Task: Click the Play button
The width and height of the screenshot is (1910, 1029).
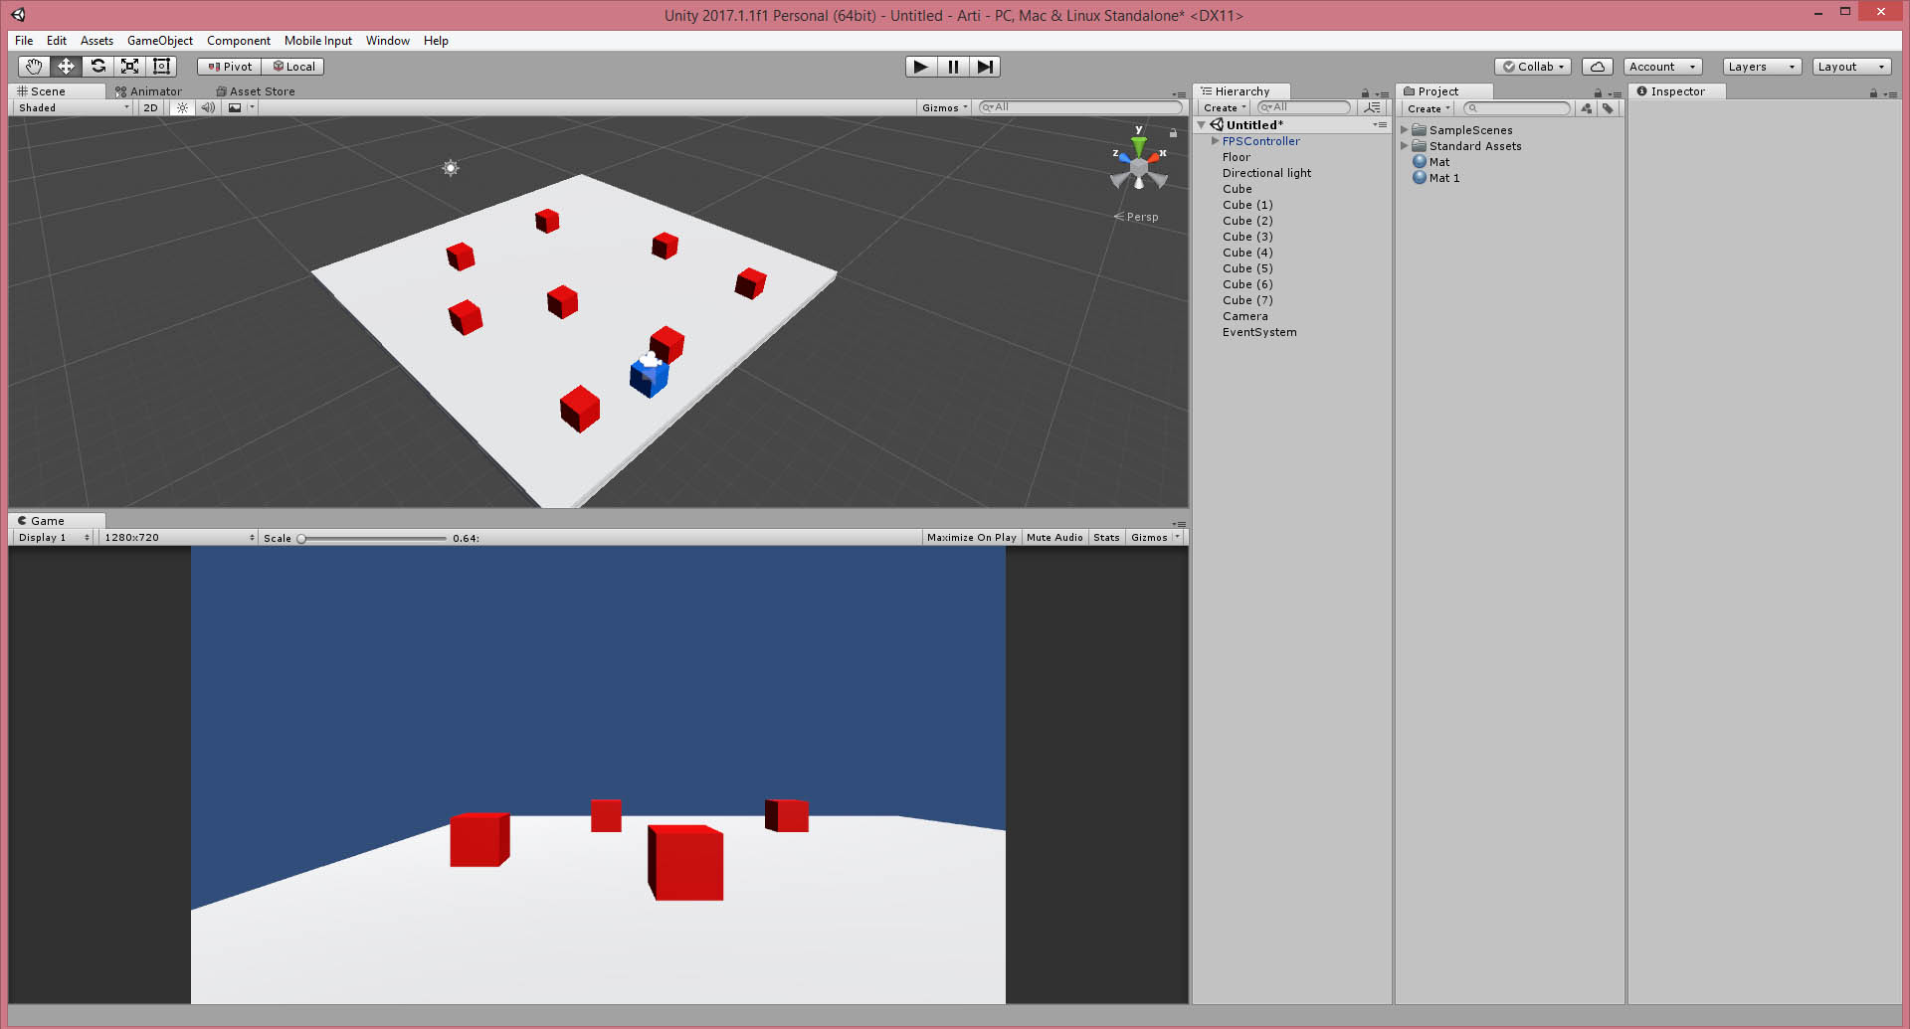Action: point(921,67)
